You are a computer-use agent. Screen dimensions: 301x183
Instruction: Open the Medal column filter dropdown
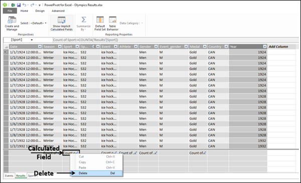pos(205,46)
